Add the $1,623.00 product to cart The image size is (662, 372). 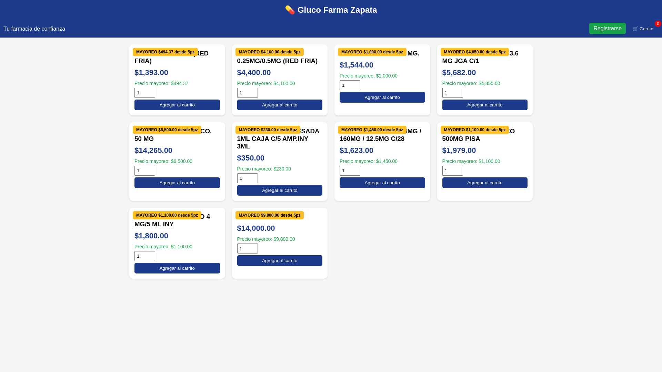point(382,183)
